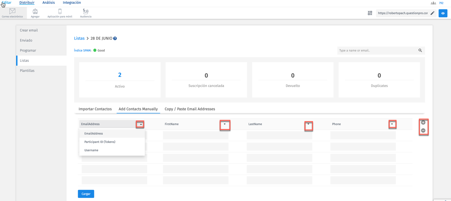Open the Audiencia icon
Viewport: 451px width, 201px height.
(x=86, y=11)
